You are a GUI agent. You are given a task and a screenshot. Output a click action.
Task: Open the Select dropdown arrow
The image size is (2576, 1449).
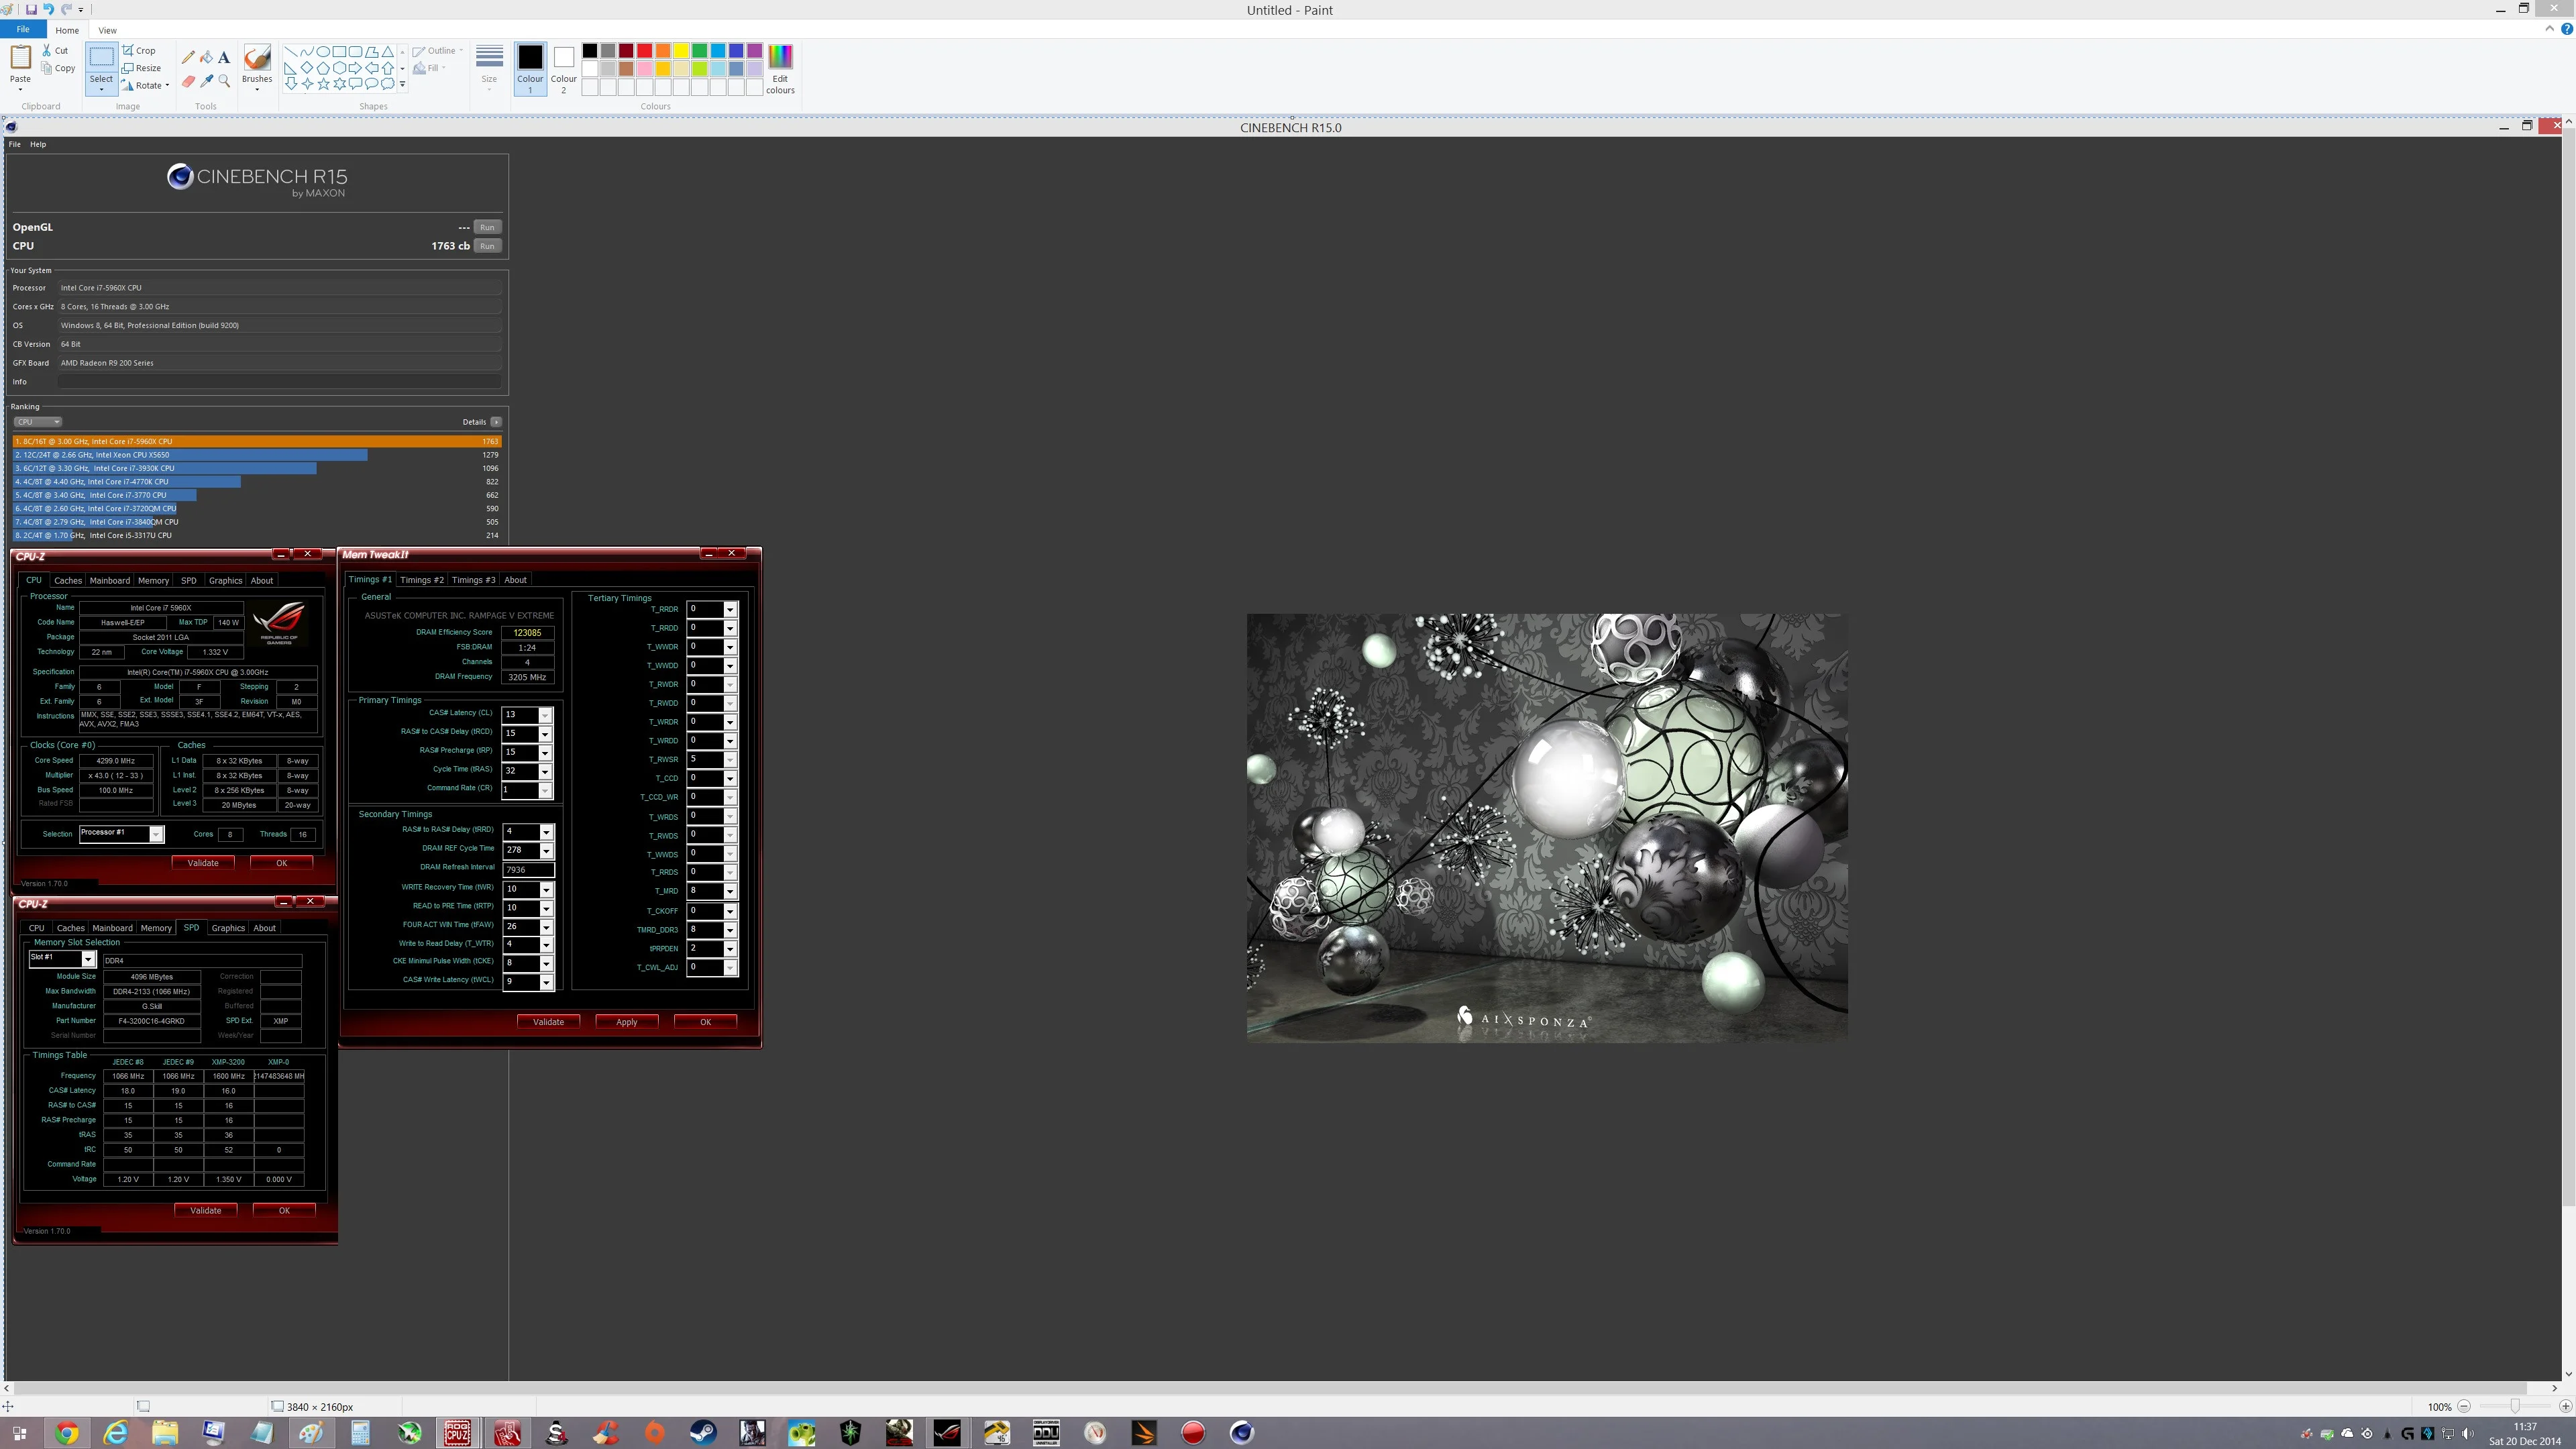[101, 89]
